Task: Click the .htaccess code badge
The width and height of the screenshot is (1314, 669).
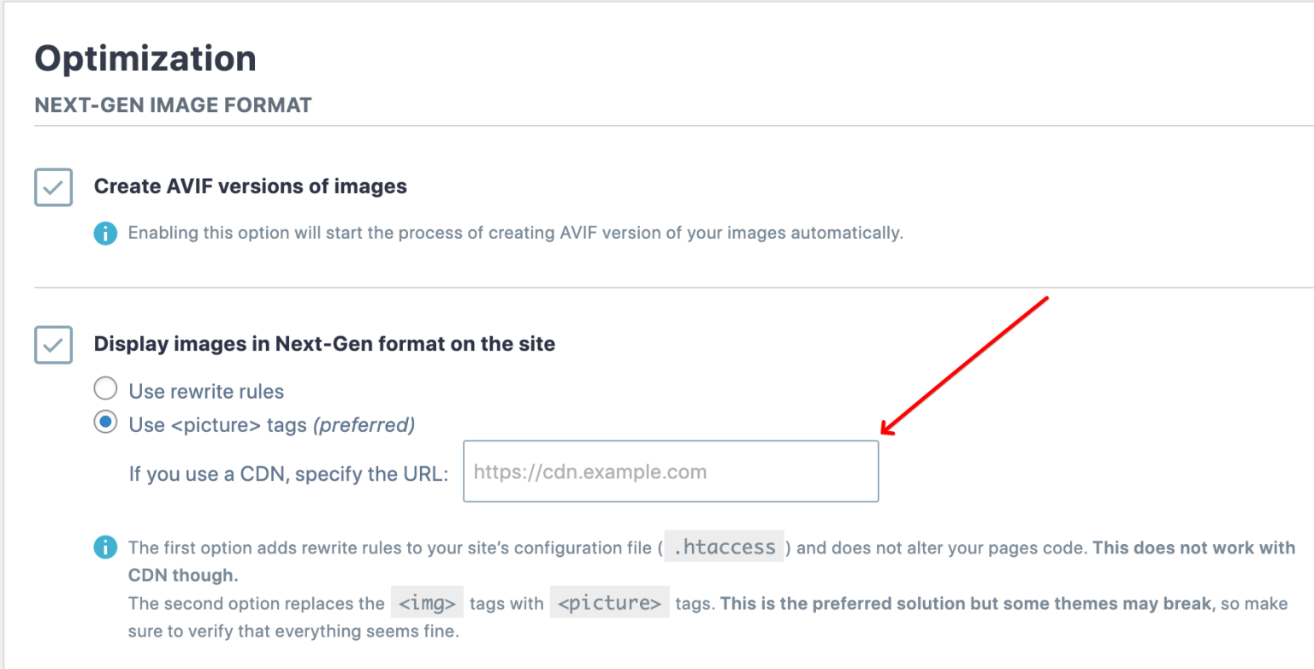Action: pyautogui.click(x=723, y=547)
